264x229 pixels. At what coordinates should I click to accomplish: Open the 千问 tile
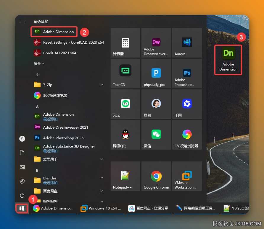pos(187,104)
